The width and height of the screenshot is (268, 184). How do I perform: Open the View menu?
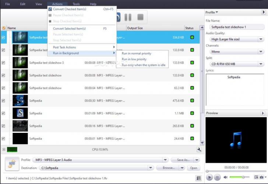[x=39, y=4]
